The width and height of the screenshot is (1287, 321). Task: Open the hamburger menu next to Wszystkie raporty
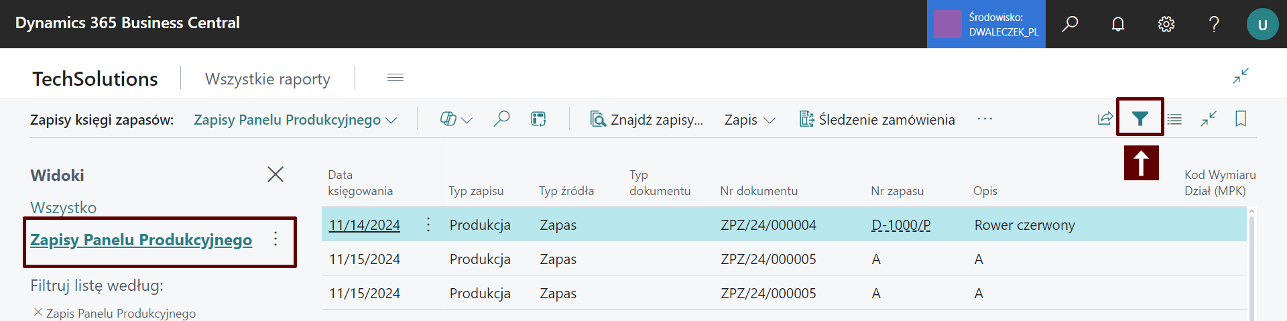[x=395, y=78]
